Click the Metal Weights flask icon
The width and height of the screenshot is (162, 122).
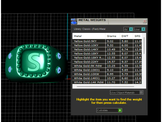click(74, 21)
